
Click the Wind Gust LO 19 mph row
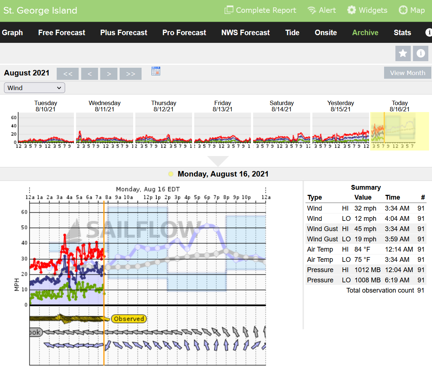[x=365, y=239]
